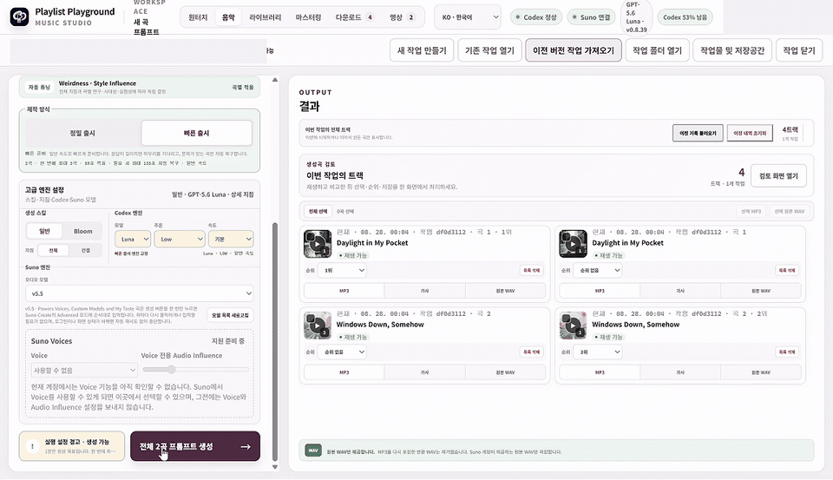Image resolution: width=833 pixels, height=480 pixels.
Task: Play the 2위 Windows Down, Somehow track
Action: pos(573,325)
